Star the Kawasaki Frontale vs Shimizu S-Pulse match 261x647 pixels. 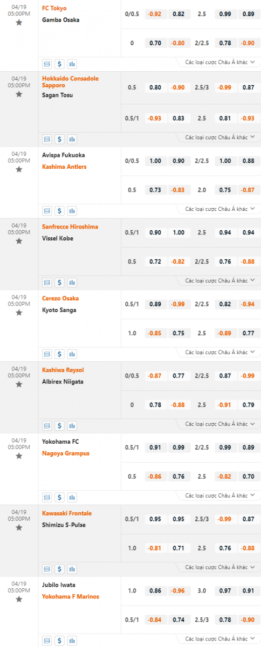(x=19, y=527)
